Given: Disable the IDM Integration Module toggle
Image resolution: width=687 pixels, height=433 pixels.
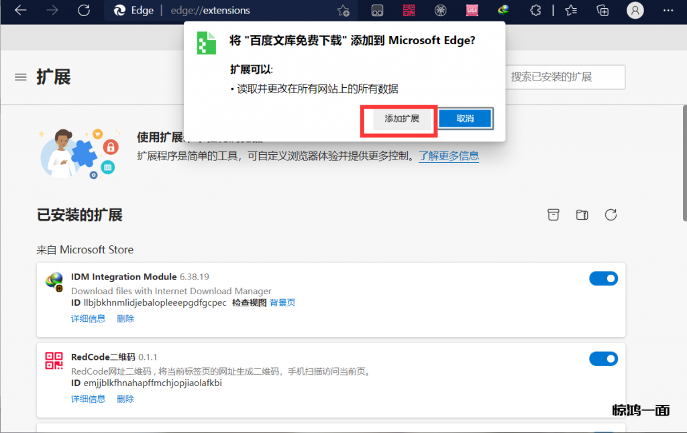Looking at the screenshot, I should [603, 279].
